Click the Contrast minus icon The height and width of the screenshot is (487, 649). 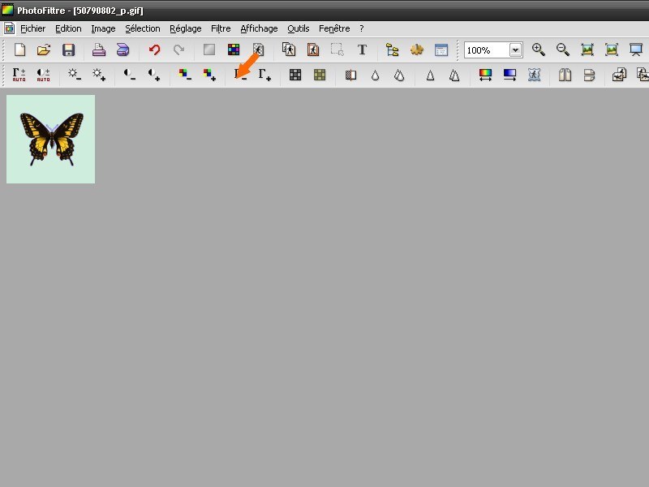coord(130,75)
